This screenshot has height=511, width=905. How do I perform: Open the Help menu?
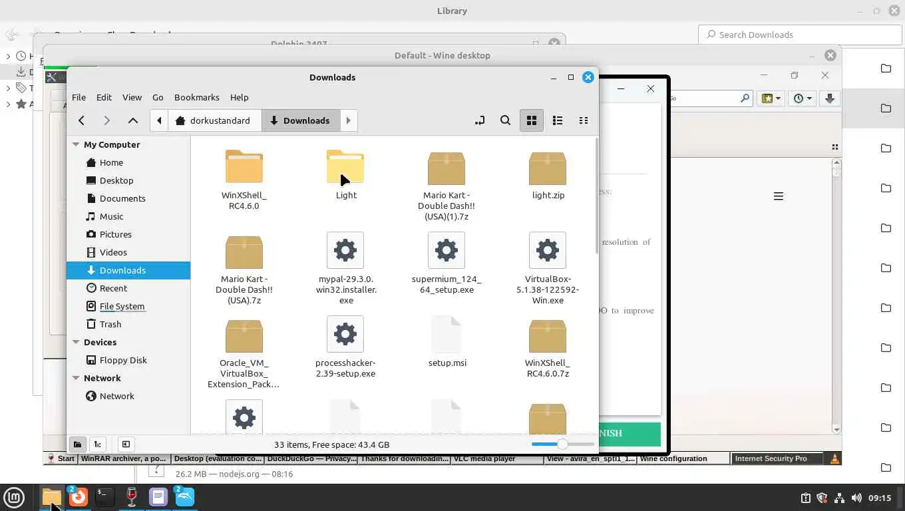click(x=239, y=97)
